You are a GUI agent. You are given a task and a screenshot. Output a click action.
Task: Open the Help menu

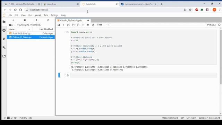[x=63, y=15]
